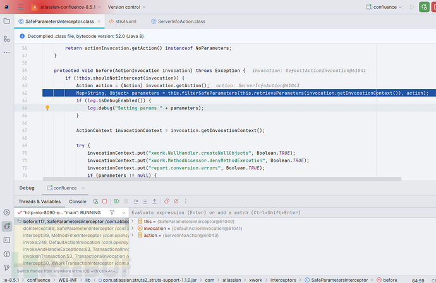Select frame intercept:99 MethodFilterInterceptor
This screenshot has height=283, width=436.
coord(72,235)
